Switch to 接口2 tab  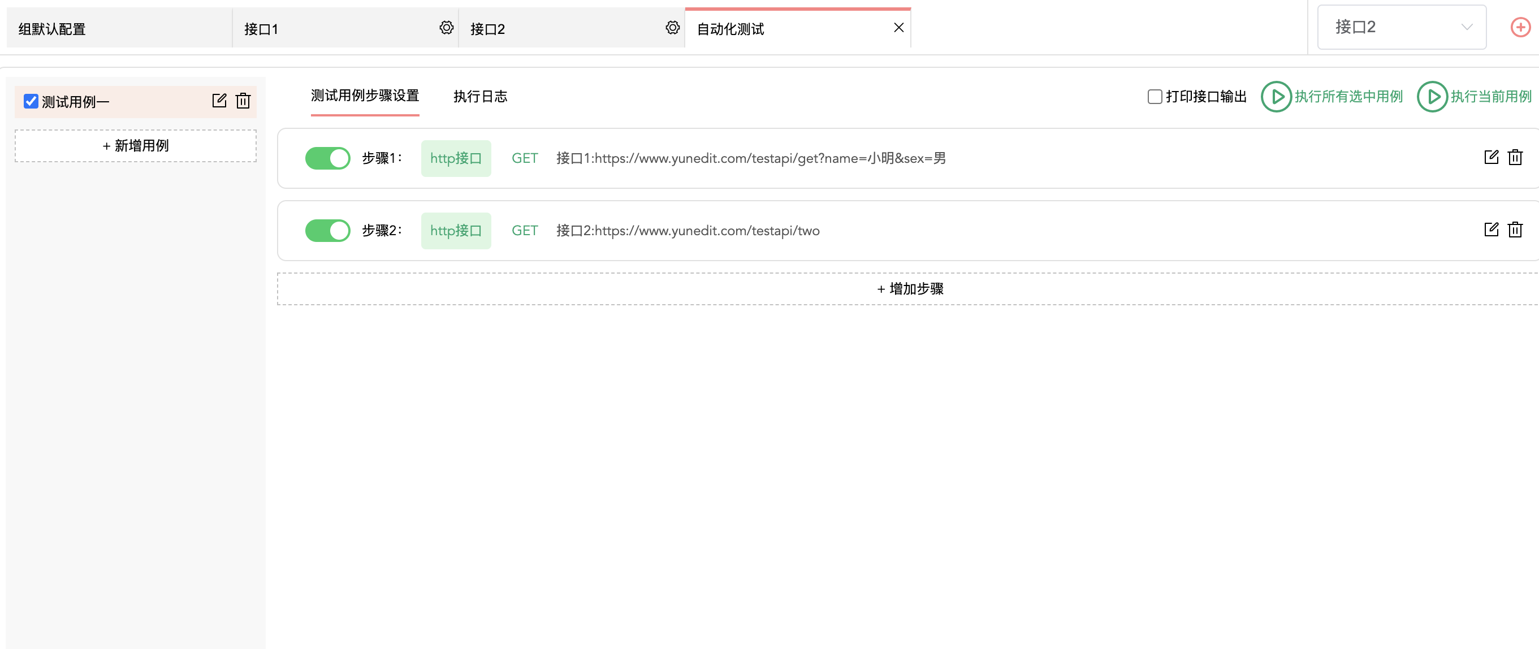coord(571,28)
